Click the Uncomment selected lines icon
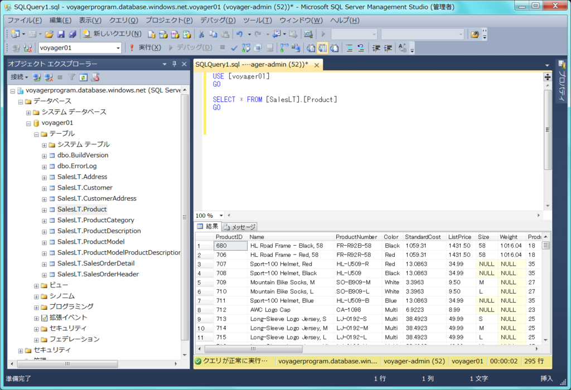The height and width of the screenshot is (390, 571). (x=361, y=48)
